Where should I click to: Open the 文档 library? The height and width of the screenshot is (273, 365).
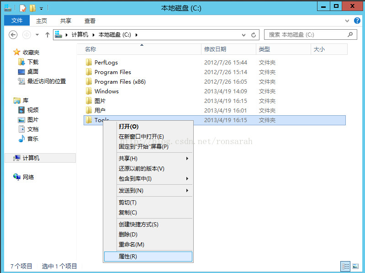click(x=33, y=129)
